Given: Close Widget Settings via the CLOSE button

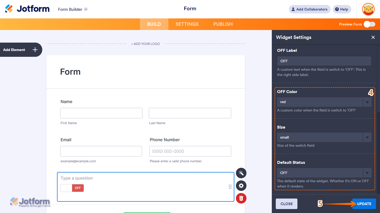Looking at the screenshot, I should tap(286, 204).
